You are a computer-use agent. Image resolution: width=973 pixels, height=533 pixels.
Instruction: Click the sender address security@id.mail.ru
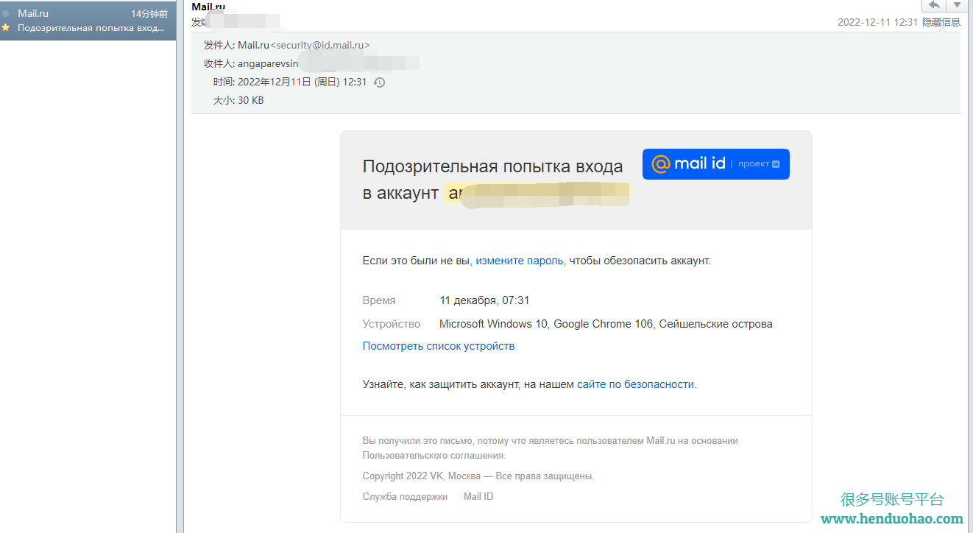(320, 45)
